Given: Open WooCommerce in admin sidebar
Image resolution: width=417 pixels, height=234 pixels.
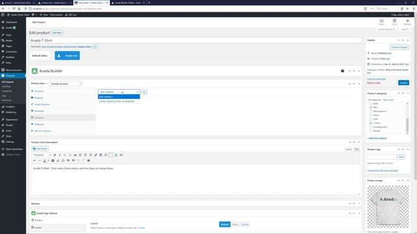Looking at the screenshot, I should click(x=13, y=70).
